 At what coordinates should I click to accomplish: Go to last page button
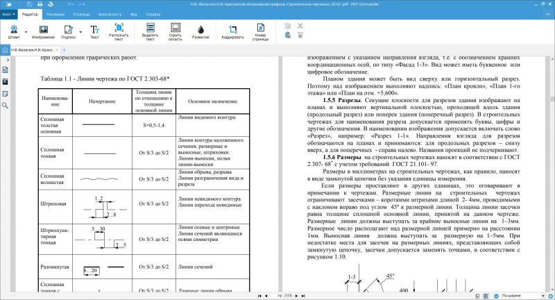[x=303, y=296]
